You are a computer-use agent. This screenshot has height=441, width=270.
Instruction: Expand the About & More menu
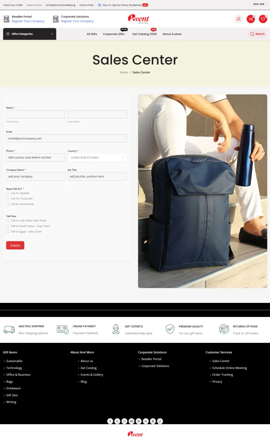tap(173, 34)
